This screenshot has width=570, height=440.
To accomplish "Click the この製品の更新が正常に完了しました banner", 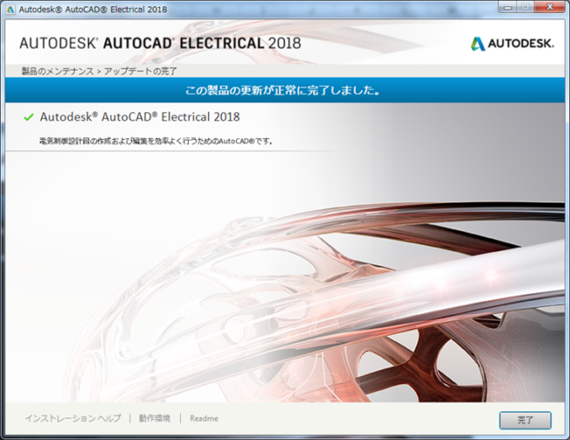I will [x=285, y=90].
